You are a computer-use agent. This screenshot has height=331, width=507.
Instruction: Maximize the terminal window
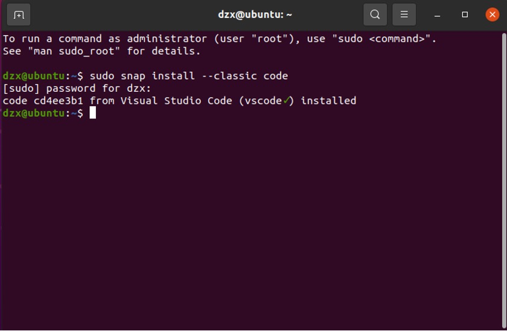point(465,14)
